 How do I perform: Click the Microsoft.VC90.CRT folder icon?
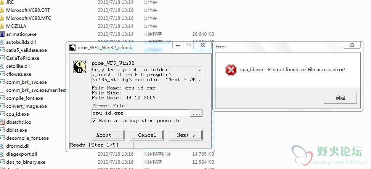2,10
